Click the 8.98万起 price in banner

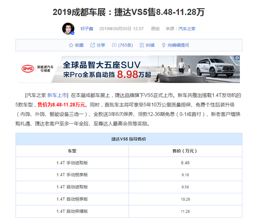click(134, 74)
